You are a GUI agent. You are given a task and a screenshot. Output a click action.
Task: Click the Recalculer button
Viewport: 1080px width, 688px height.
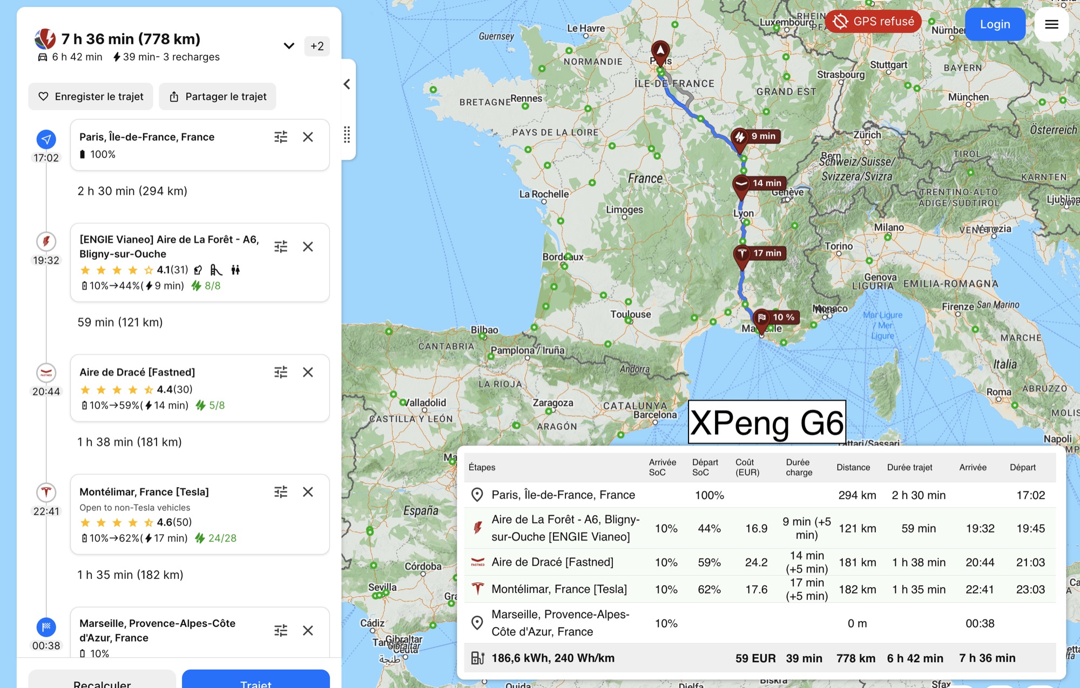coord(102,680)
